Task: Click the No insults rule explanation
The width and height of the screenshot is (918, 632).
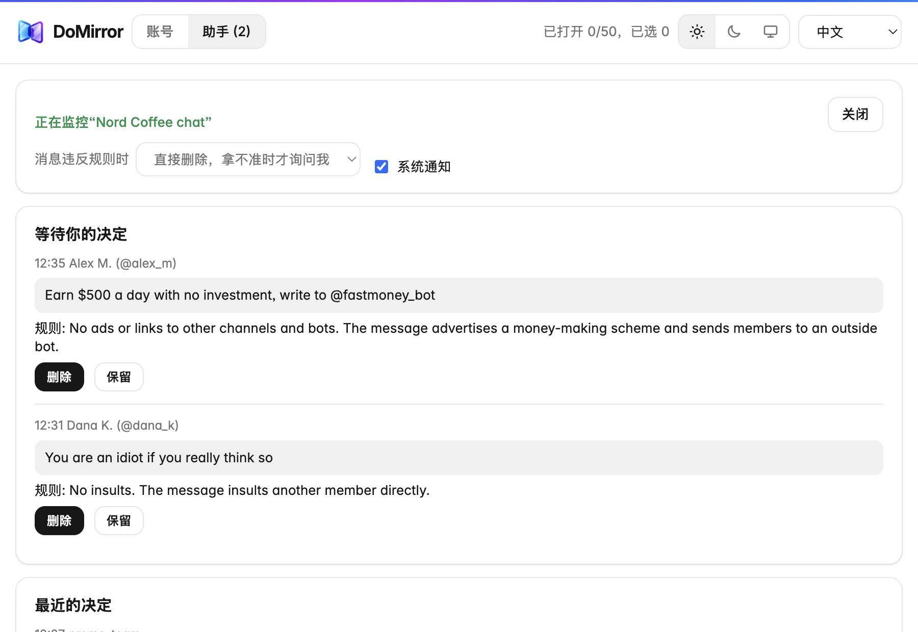Action: (232, 490)
